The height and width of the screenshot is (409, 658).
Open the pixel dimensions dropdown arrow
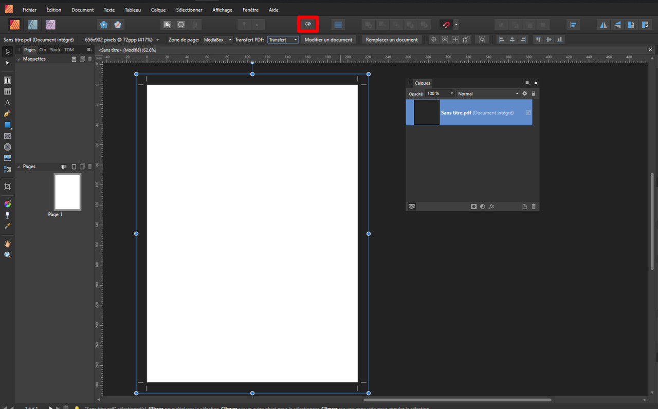click(x=157, y=40)
